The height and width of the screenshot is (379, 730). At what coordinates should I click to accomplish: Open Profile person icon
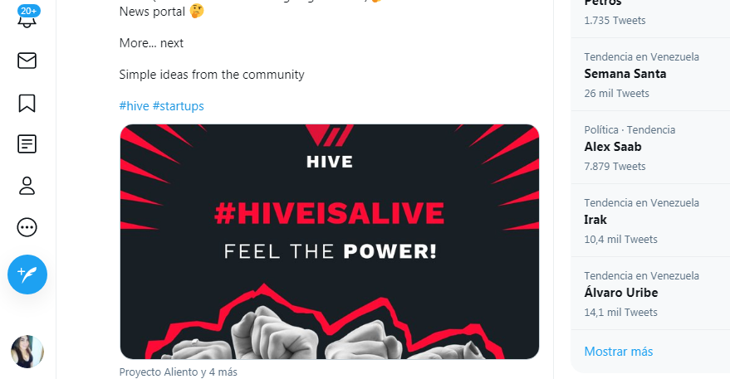(27, 186)
